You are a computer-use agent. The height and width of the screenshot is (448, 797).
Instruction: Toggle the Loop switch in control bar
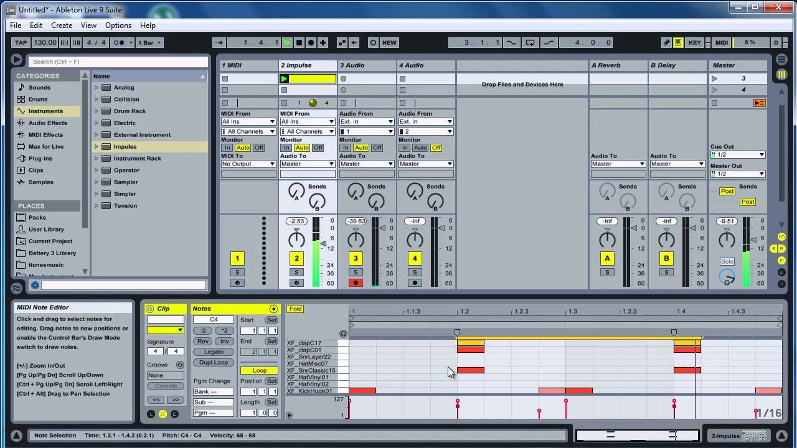click(x=530, y=42)
